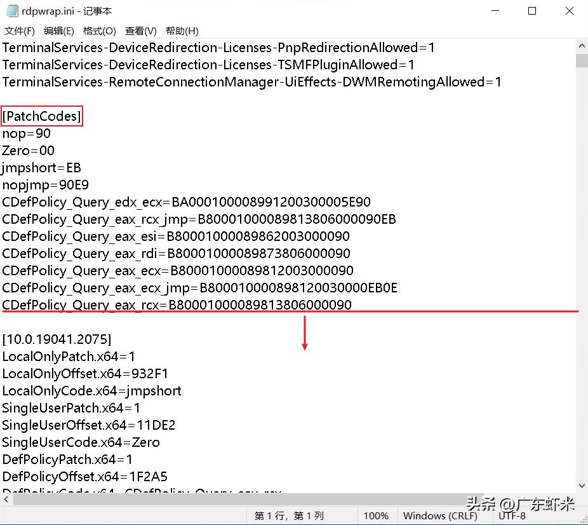Viewport: 588px width, 525px height.
Task: Maximize the Notepad window
Action: (x=531, y=11)
